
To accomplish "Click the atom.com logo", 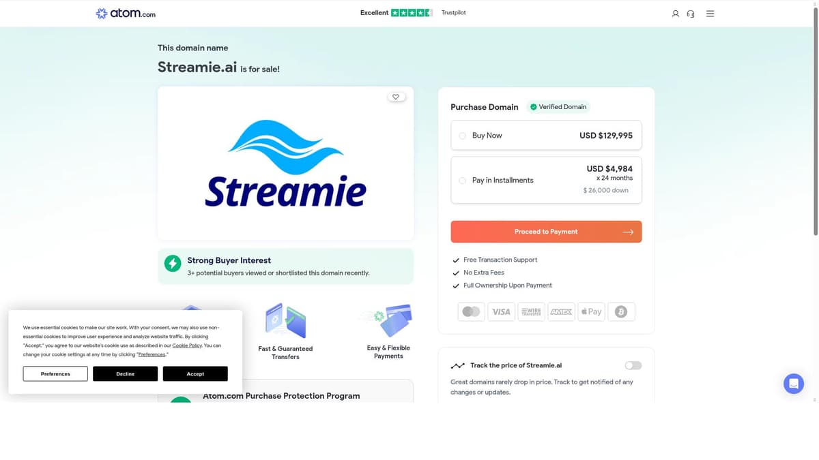I will [x=125, y=13].
